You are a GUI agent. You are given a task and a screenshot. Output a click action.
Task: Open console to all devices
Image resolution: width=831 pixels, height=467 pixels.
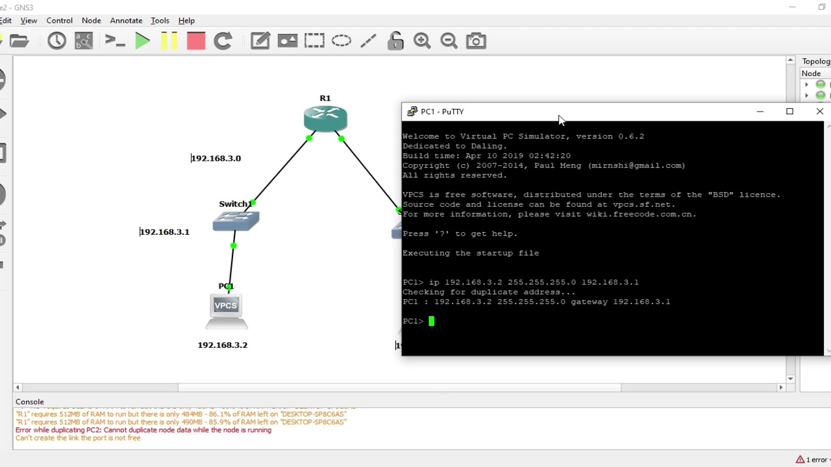pos(115,41)
